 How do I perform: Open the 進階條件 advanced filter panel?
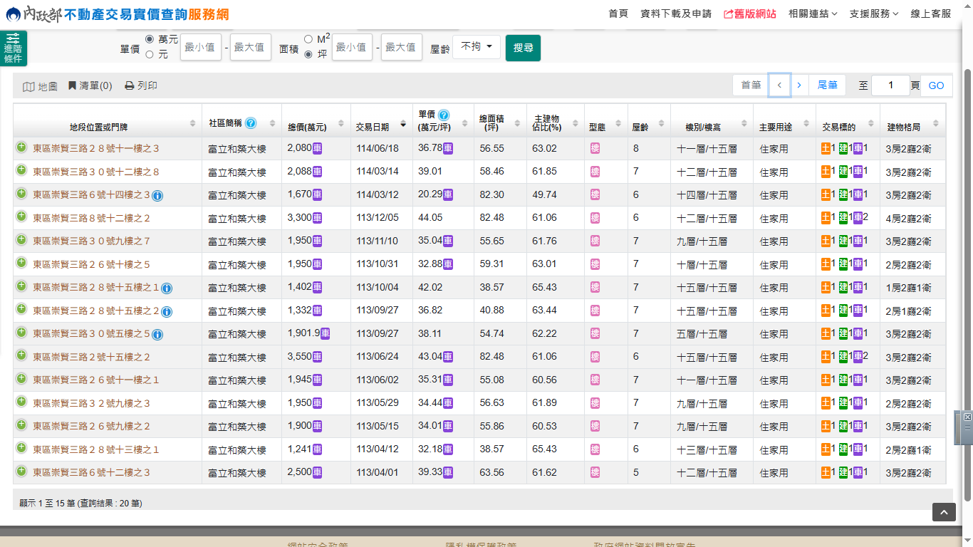pos(13,48)
